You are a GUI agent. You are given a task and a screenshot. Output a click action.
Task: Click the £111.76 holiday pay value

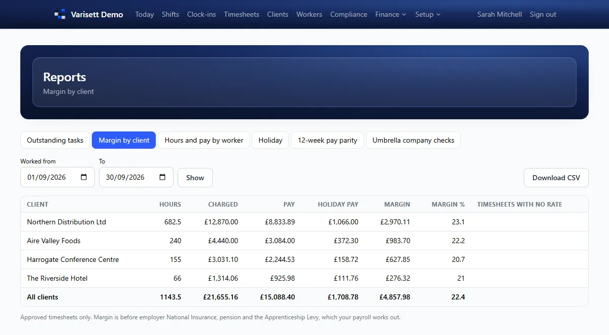(346, 278)
